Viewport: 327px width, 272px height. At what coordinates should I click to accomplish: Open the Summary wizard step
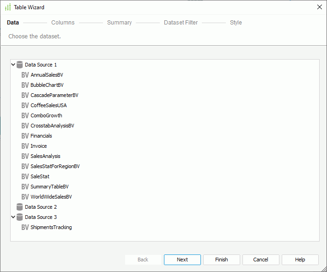120,23
